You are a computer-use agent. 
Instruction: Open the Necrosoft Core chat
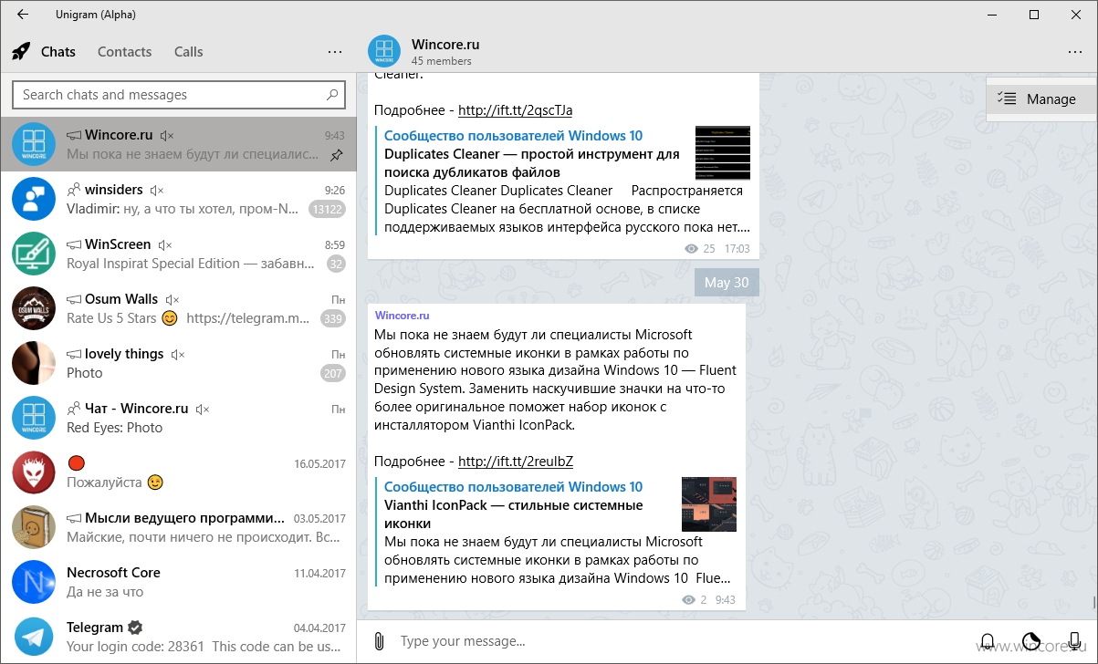(179, 582)
